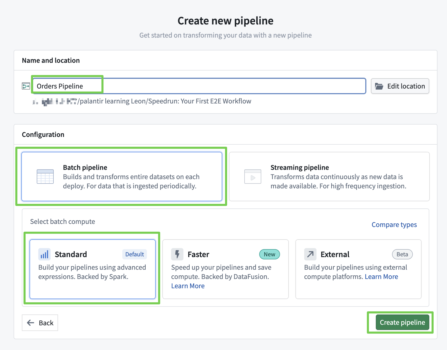Image resolution: width=447 pixels, height=350 pixels.
Task: Open Learn More in External compute card
Action: click(381, 277)
